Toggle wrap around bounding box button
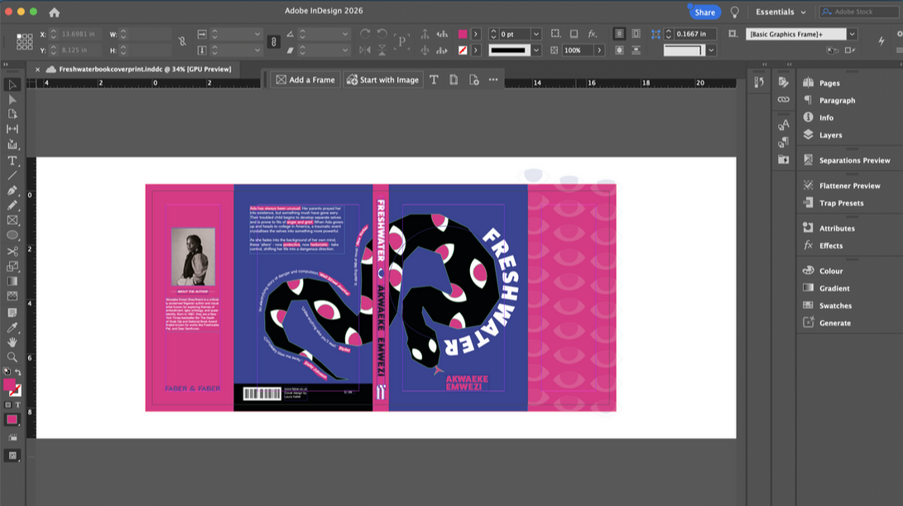Viewport: 903px width, 506px height. [x=636, y=34]
